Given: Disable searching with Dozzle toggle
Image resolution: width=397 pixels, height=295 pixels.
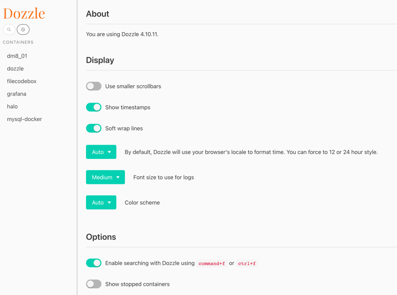Looking at the screenshot, I should tap(94, 263).
